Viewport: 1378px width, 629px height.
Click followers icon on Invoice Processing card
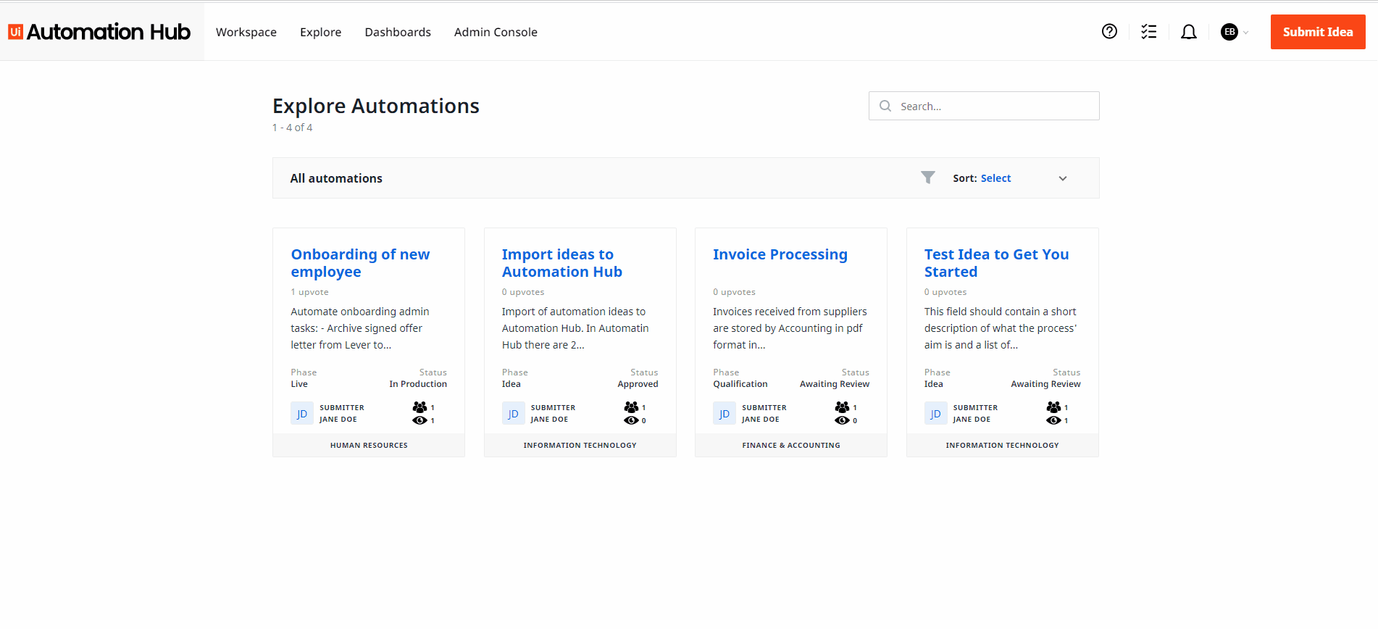pyautogui.click(x=842, y=407)
